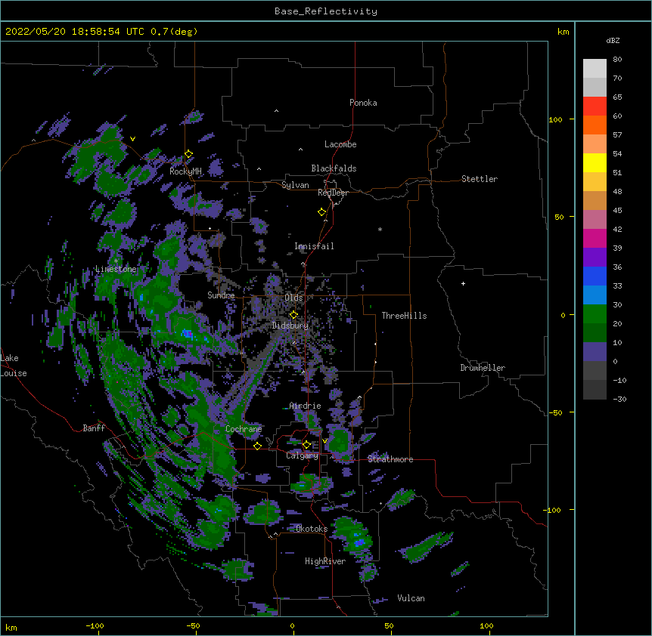Click the Base_Reflectivity title

coord(326,11)
